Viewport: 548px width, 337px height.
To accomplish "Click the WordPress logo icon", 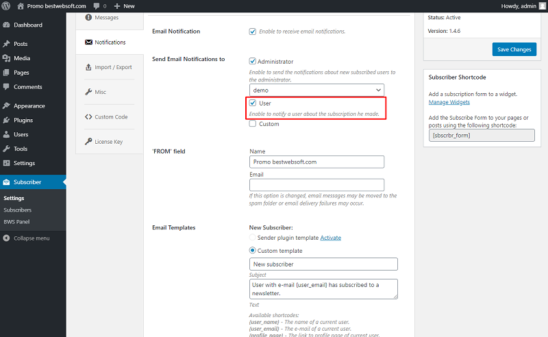I will click(x=6, y=6).
